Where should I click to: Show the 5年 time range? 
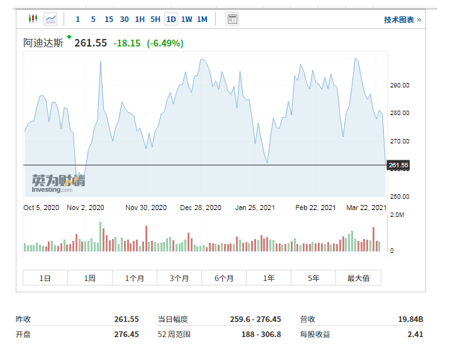tap(313, 279)
